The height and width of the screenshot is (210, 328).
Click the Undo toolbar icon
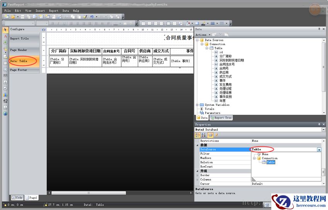point(92,17)
